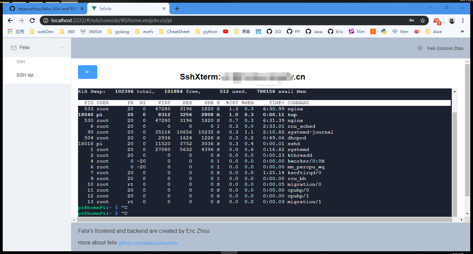Open the golang bookmark folder
Image resolution: width=473 pixels, height=254 pixels.
point(118,31)
